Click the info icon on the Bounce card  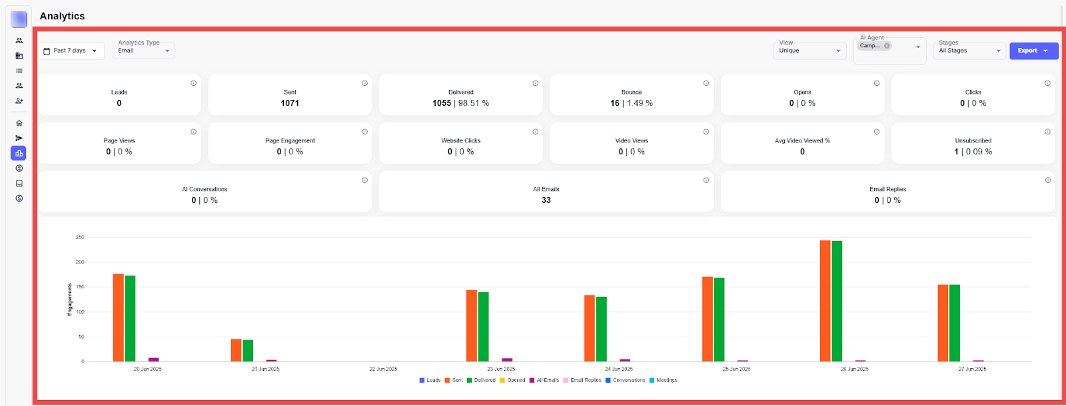pos(706,83)
